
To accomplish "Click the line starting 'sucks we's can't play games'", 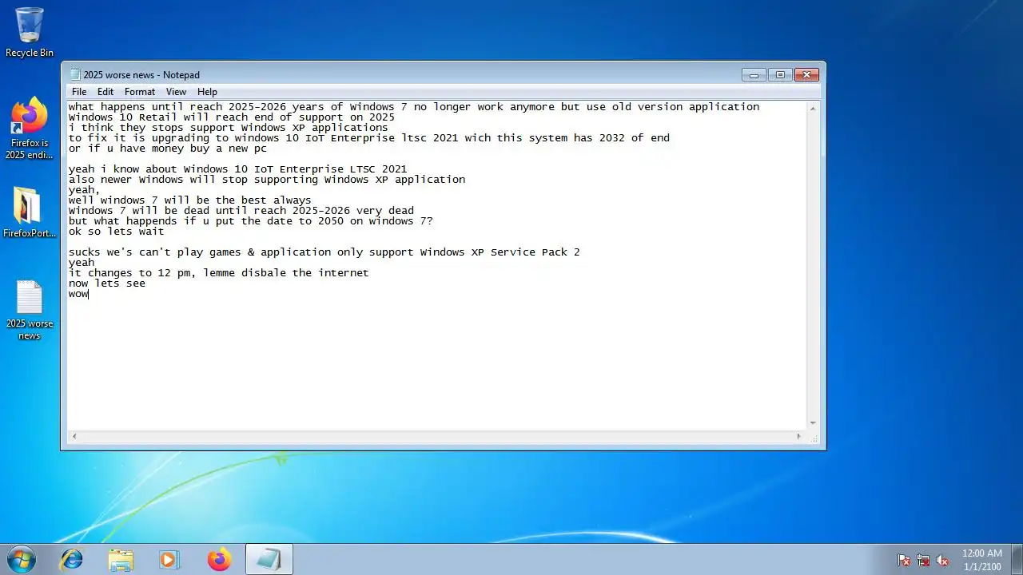I will (x=324, y=252).
